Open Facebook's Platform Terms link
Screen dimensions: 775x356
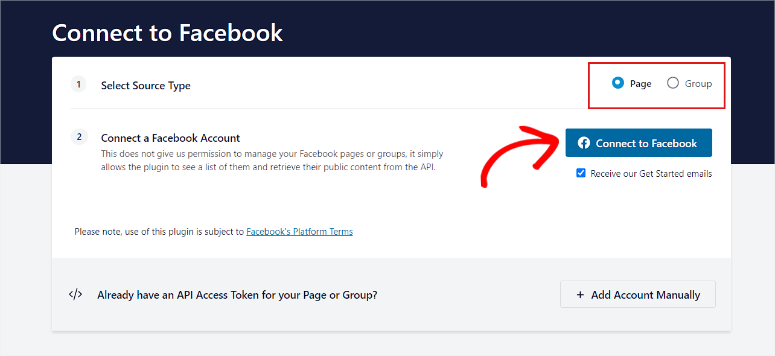[x=299, y=231]
